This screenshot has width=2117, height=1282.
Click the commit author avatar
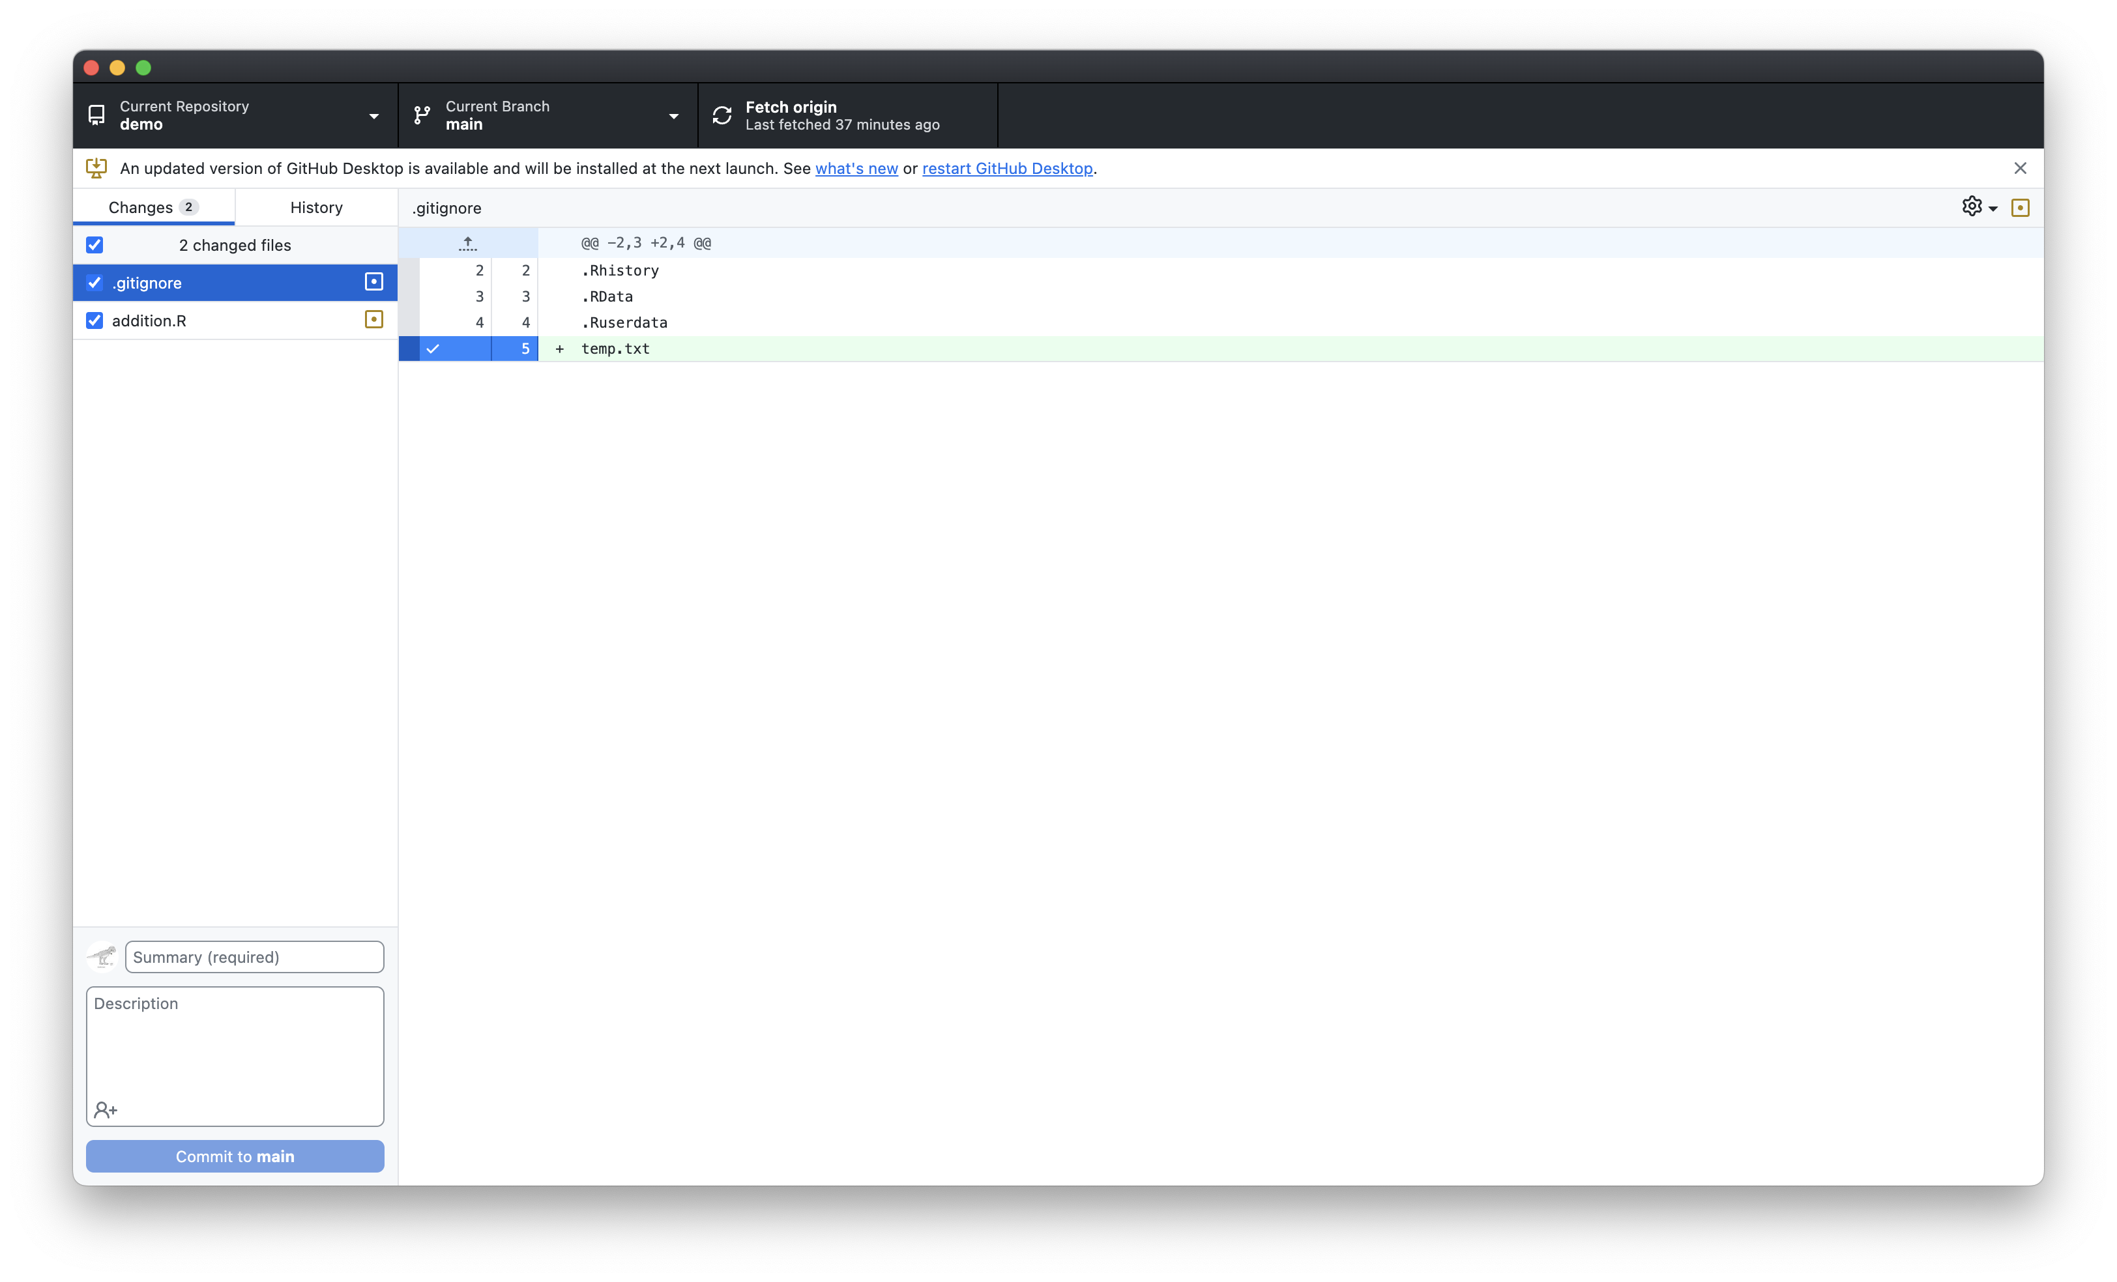point(103,956)
